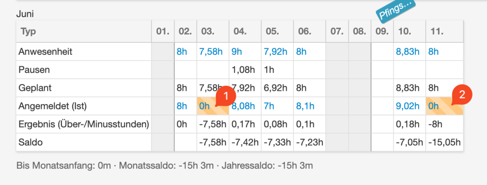Click the highlighted 0h cell on 11.
Screen dimensions: 487x185
point(445,106)
